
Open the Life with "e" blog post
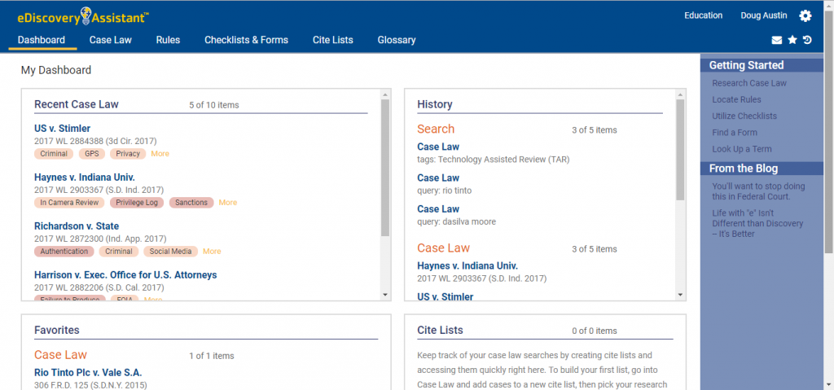757,223
